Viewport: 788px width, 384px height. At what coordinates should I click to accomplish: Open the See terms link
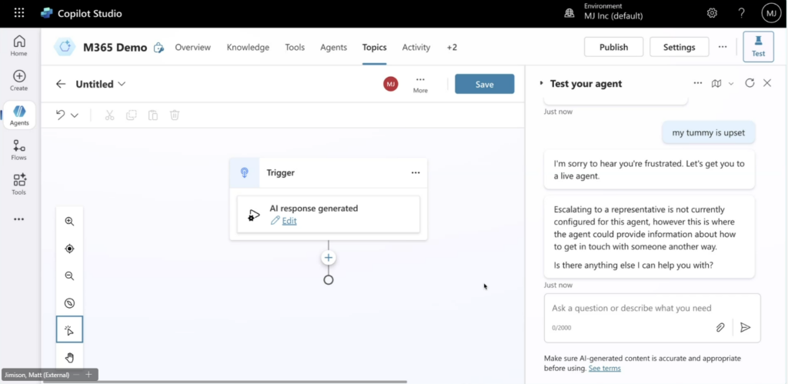(605, 369)
